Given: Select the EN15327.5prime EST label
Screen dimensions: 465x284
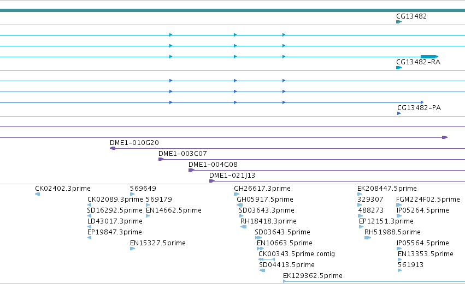Looking at the screenshot, I should coord(158,244).
